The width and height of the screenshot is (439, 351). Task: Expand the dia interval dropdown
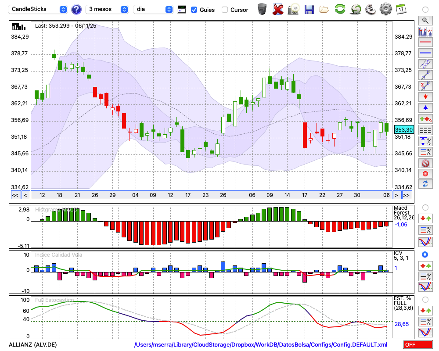[153, 9]
